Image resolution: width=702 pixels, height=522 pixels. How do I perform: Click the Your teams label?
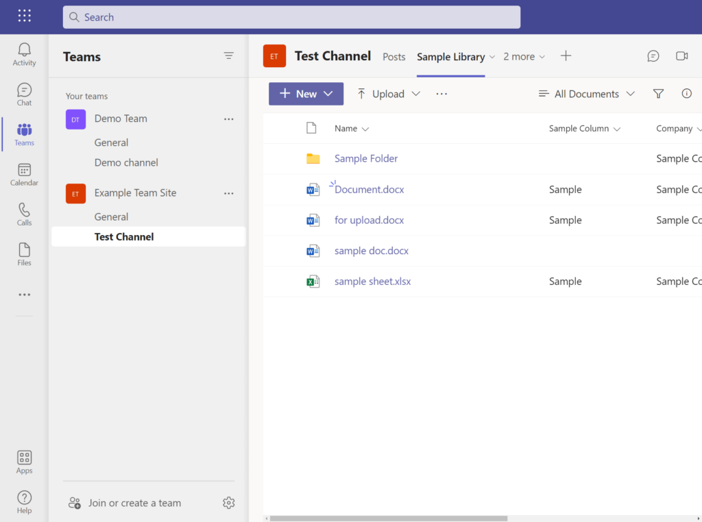point(87,96)
